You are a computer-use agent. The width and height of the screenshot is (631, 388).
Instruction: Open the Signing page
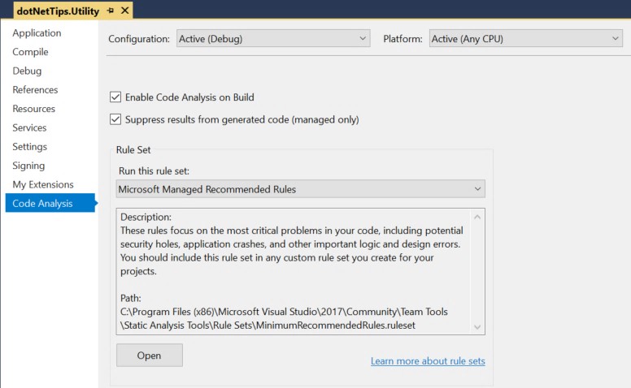[x=28, y=166]
